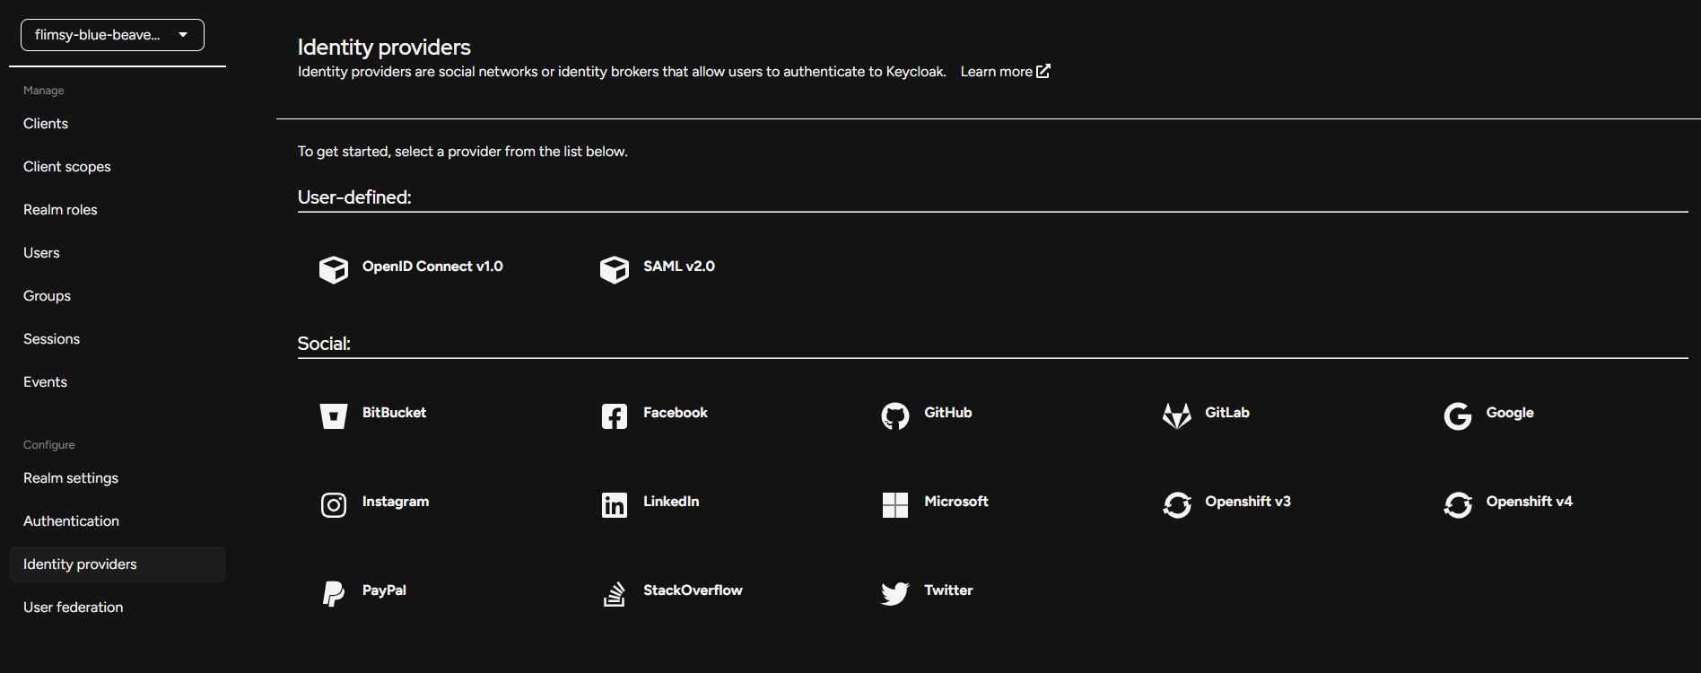Click the external link icon beside Learn more
Image resolution: width=1701 pixels, height=673 pixels.
pos(1043,71)
